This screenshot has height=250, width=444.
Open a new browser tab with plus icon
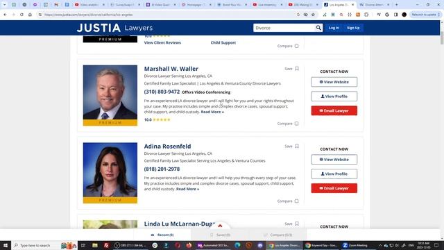(x=396, y=5)
